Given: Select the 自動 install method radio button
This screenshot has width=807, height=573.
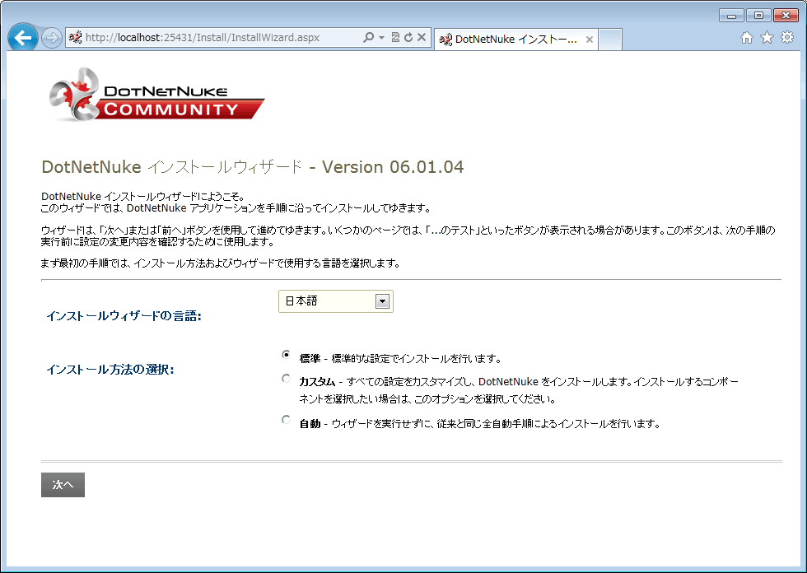Looking at the screenshot, I should [x=287, y=420].
